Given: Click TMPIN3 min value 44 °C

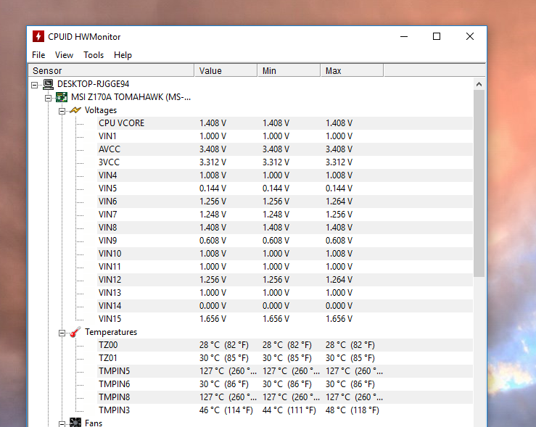Looking at the screenshot, I should pyautogui.click(x=289, y=410).
